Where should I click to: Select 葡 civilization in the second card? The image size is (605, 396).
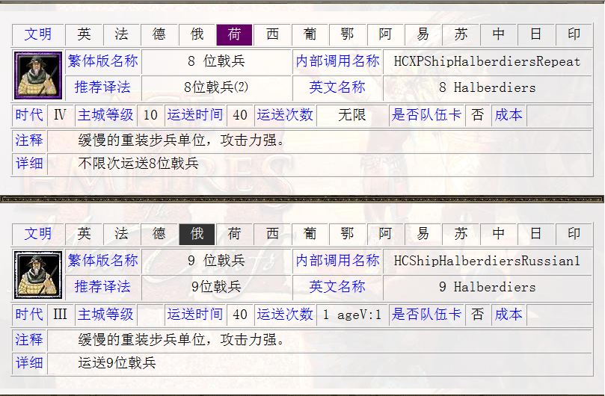310,234
